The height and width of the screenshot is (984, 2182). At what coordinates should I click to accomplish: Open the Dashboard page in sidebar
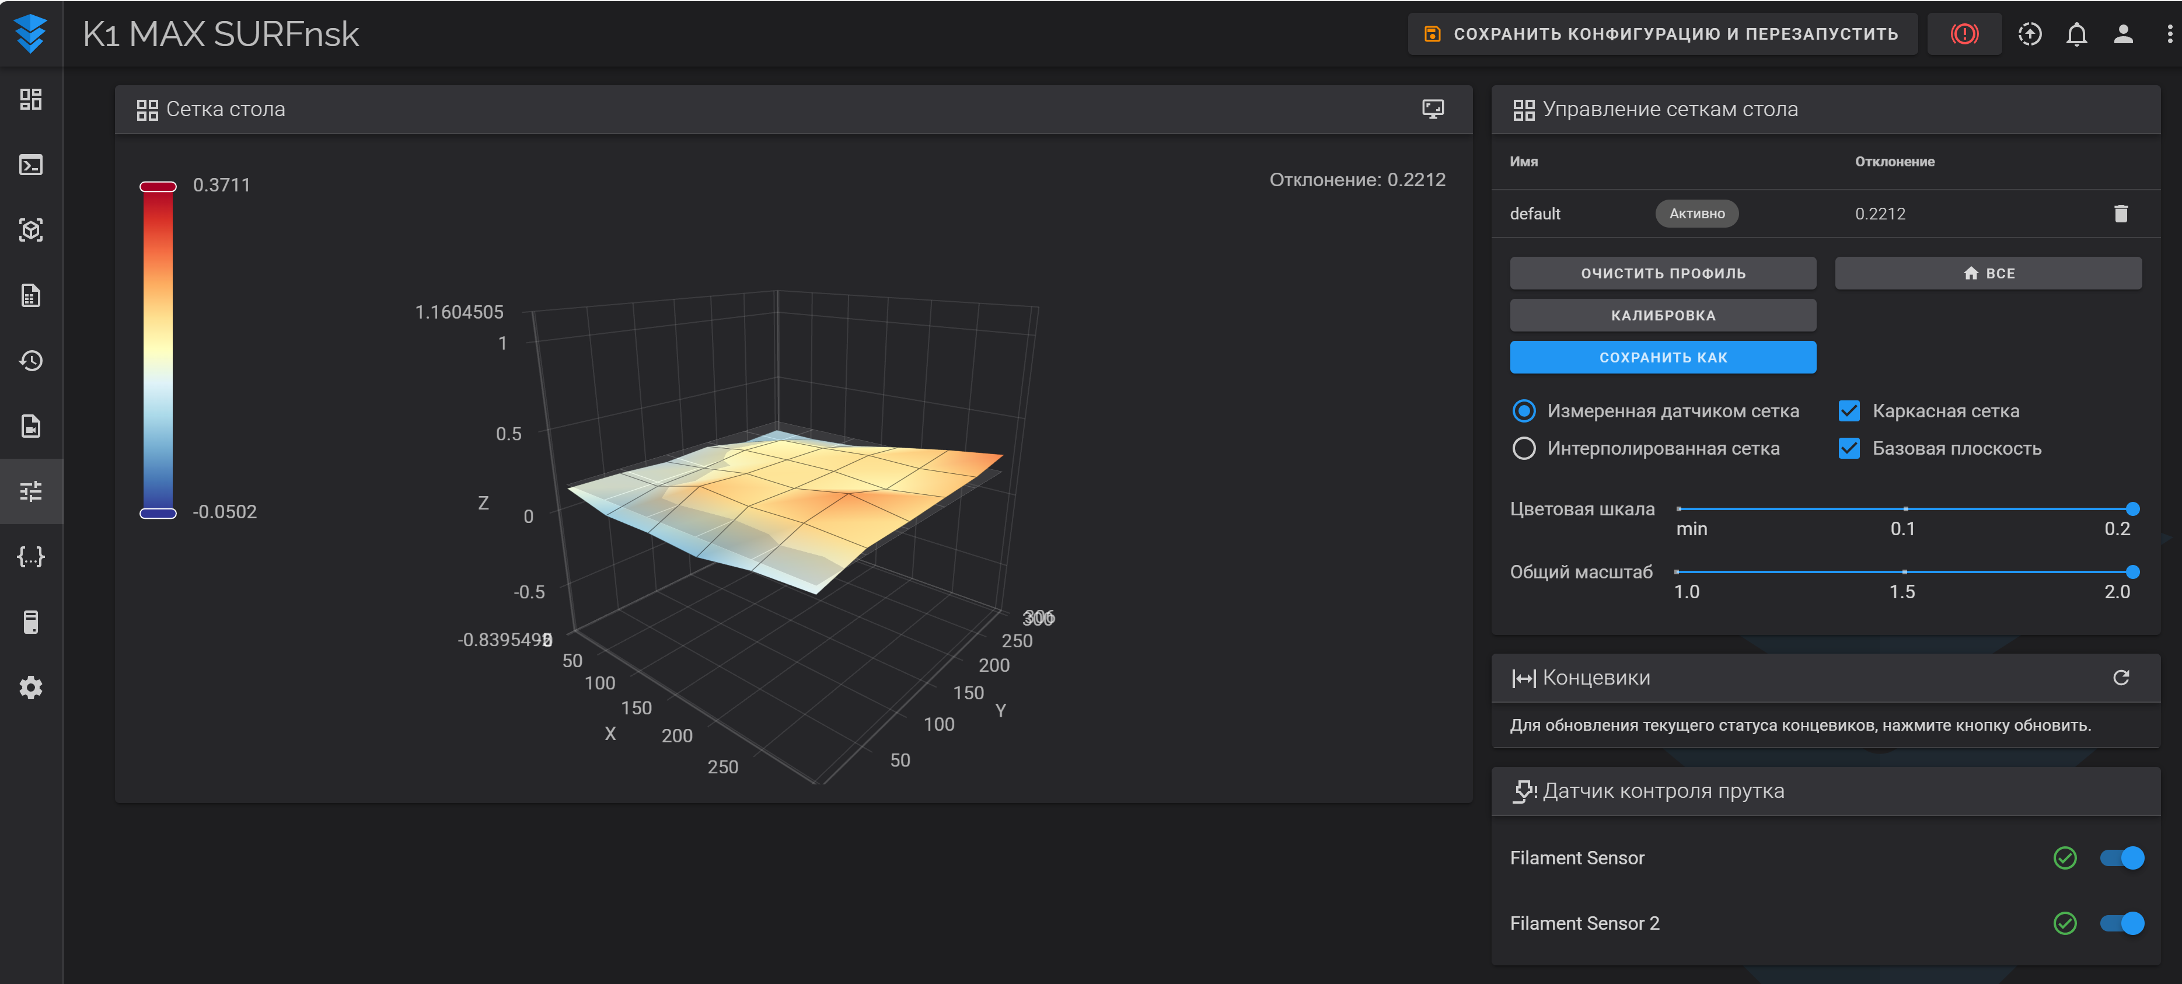pos(32,99)
